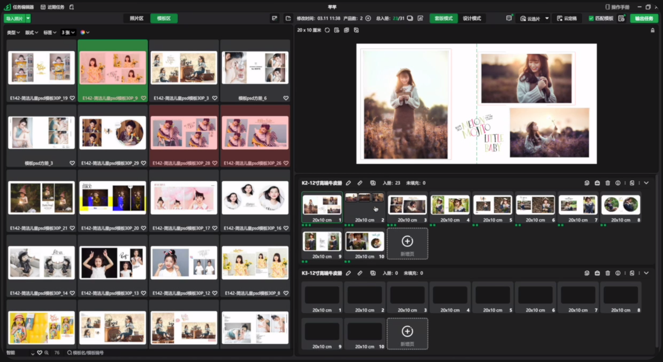The height and width of the screenshot is (362, 663).
Task: Click the search-in-album icon before 套版模式
Action: coord(421,18)
